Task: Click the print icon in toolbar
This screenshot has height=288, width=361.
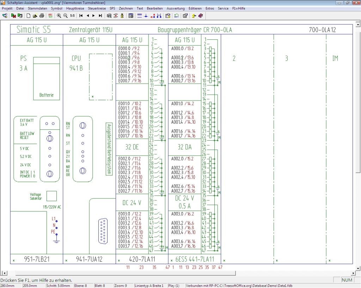Action: coord(42,15)
